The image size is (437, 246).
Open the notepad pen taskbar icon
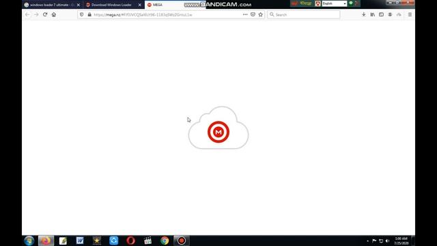(63, 241)
